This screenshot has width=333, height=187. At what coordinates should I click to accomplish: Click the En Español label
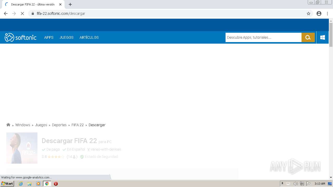[76, 149]
